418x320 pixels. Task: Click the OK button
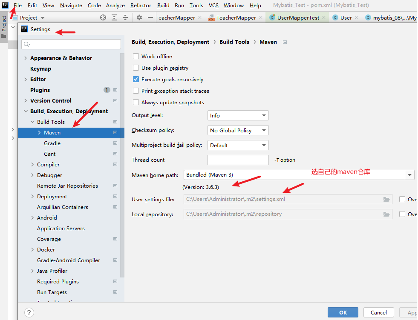(343, 312)
